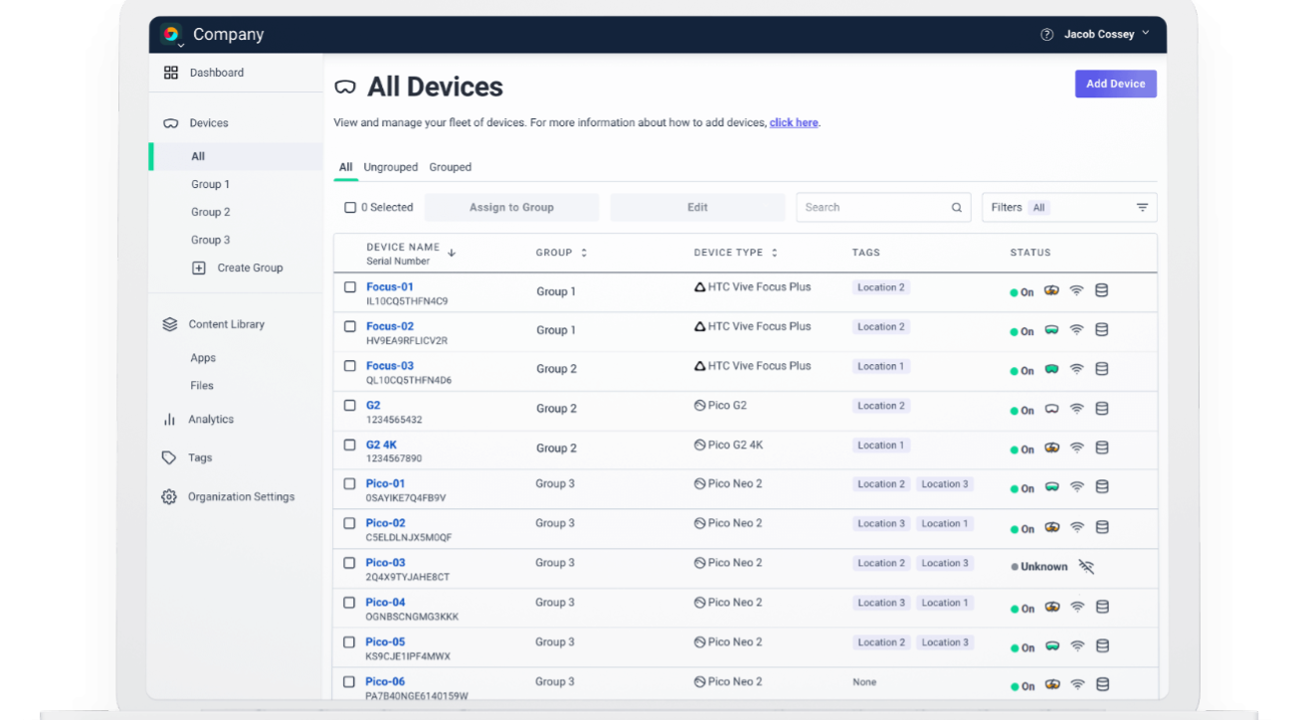Tick the checkbox for Focus-02 device
The image size is (1304, 720).
click(x=350, y=326)
